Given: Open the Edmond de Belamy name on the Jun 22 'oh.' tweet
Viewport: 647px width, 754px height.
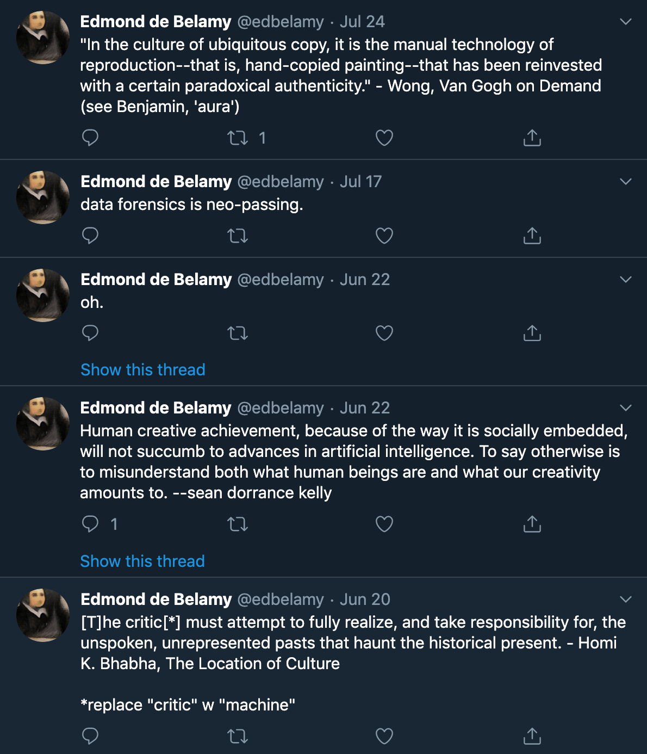Looking at the screenshot, I should pyautogui.click(x=156, y=280).
